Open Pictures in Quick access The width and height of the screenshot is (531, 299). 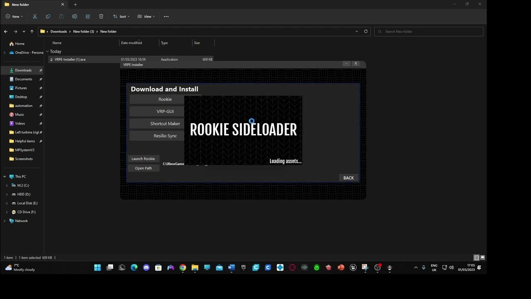point(21,88)
